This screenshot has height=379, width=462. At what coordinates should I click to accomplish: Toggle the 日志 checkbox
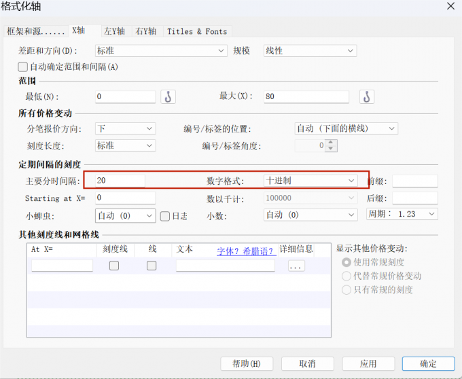point(165,215)
